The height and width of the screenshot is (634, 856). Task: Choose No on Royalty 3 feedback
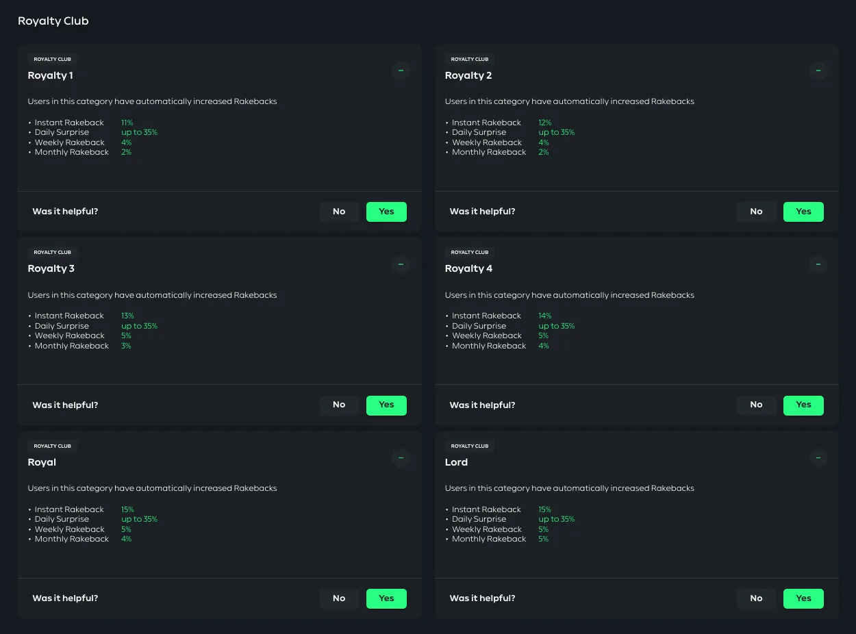[339, 405]
